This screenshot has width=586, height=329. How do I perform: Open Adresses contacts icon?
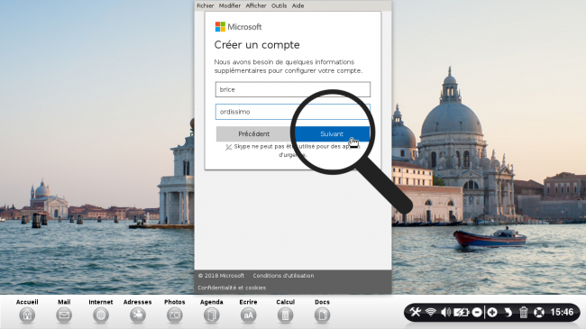tap(138, 315)
